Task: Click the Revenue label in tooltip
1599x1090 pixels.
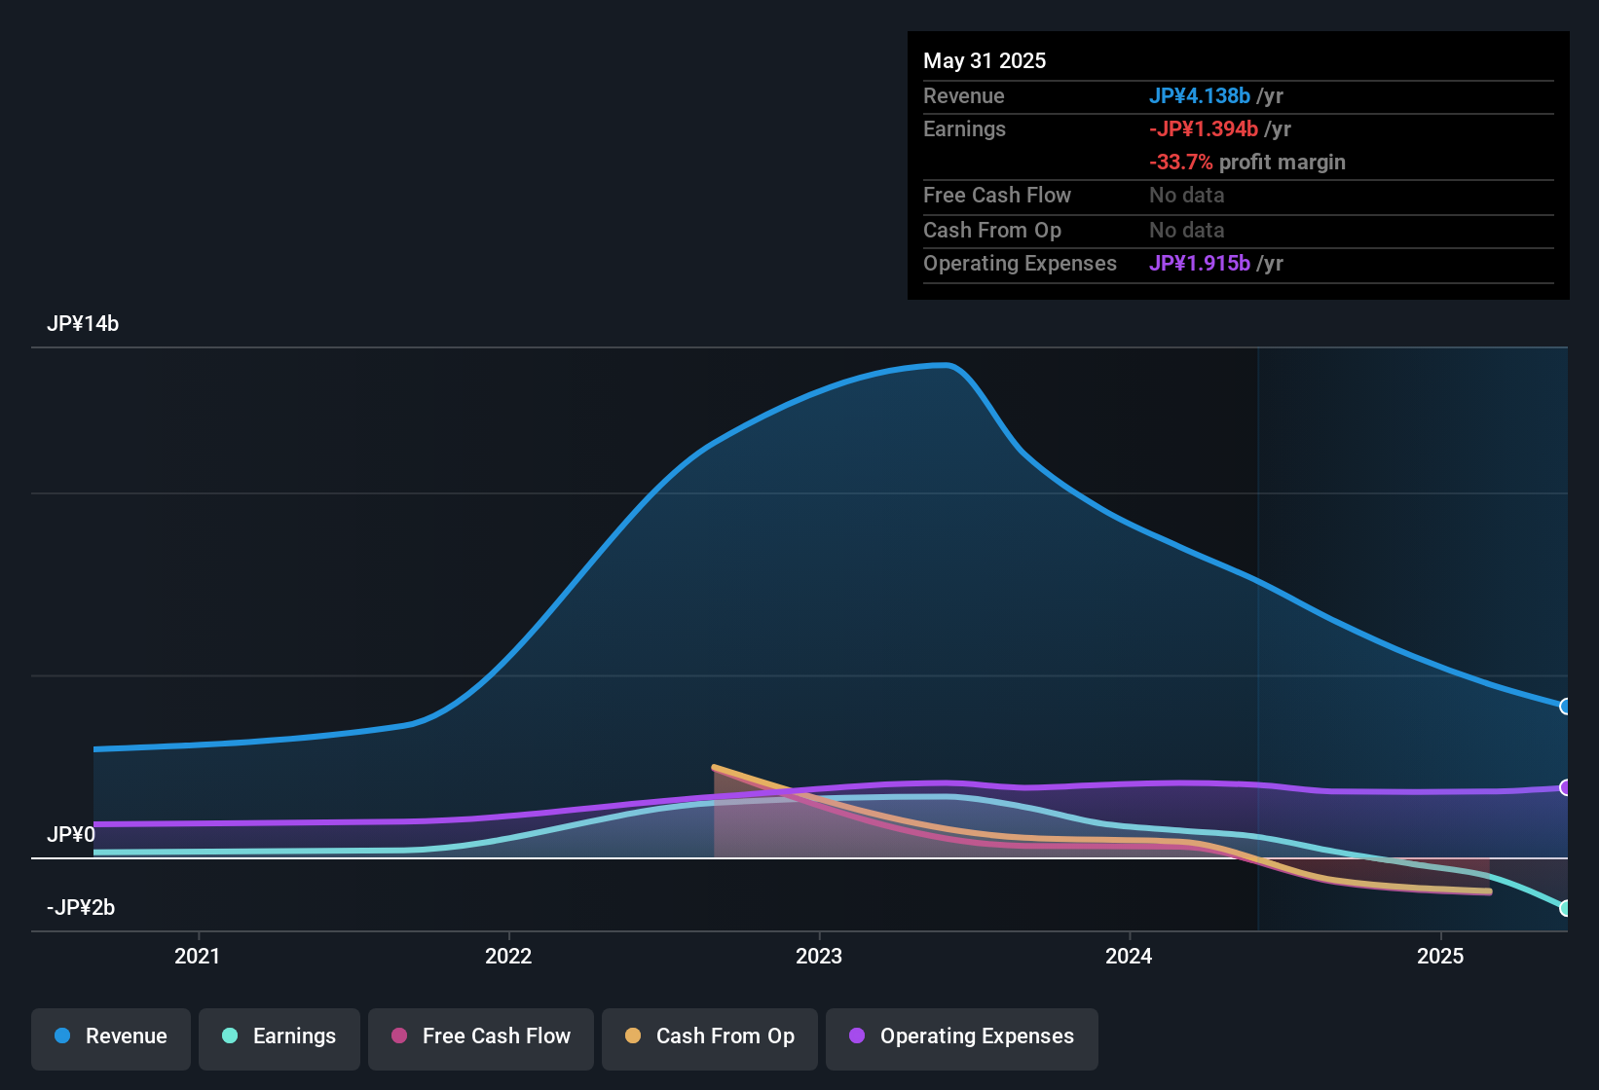Action: click(964, 95)
